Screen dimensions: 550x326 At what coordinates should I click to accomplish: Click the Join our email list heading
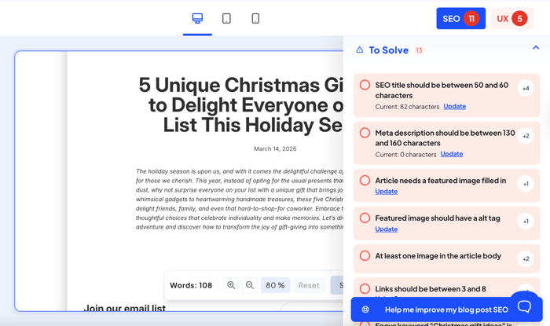click(124, 308)
